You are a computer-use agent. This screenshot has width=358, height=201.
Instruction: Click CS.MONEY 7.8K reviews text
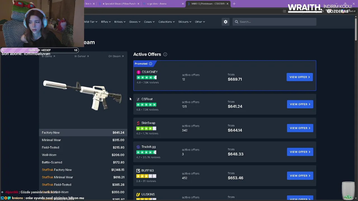coord(148,83)
